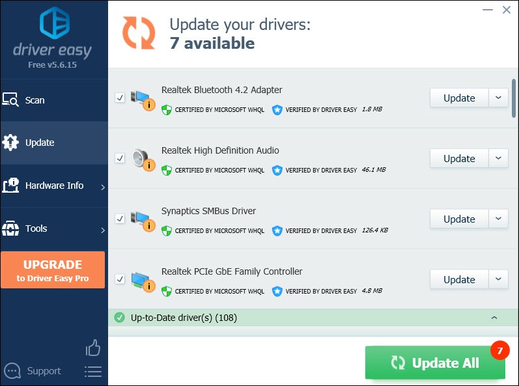Click the driver list vertical scrollbar
519x386 pixels.
pos(514,98)
